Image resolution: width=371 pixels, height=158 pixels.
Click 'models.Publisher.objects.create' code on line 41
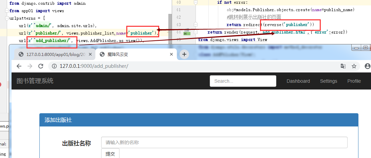(272, 10)
